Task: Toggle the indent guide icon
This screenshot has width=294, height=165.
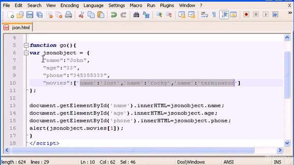Action: pyautogui.click(x=224, y=15)
